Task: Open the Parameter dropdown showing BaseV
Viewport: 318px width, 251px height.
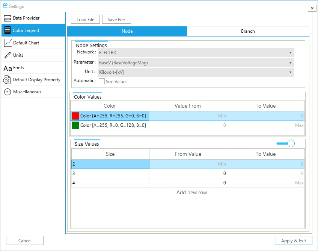Action: [x=196, y=63]
